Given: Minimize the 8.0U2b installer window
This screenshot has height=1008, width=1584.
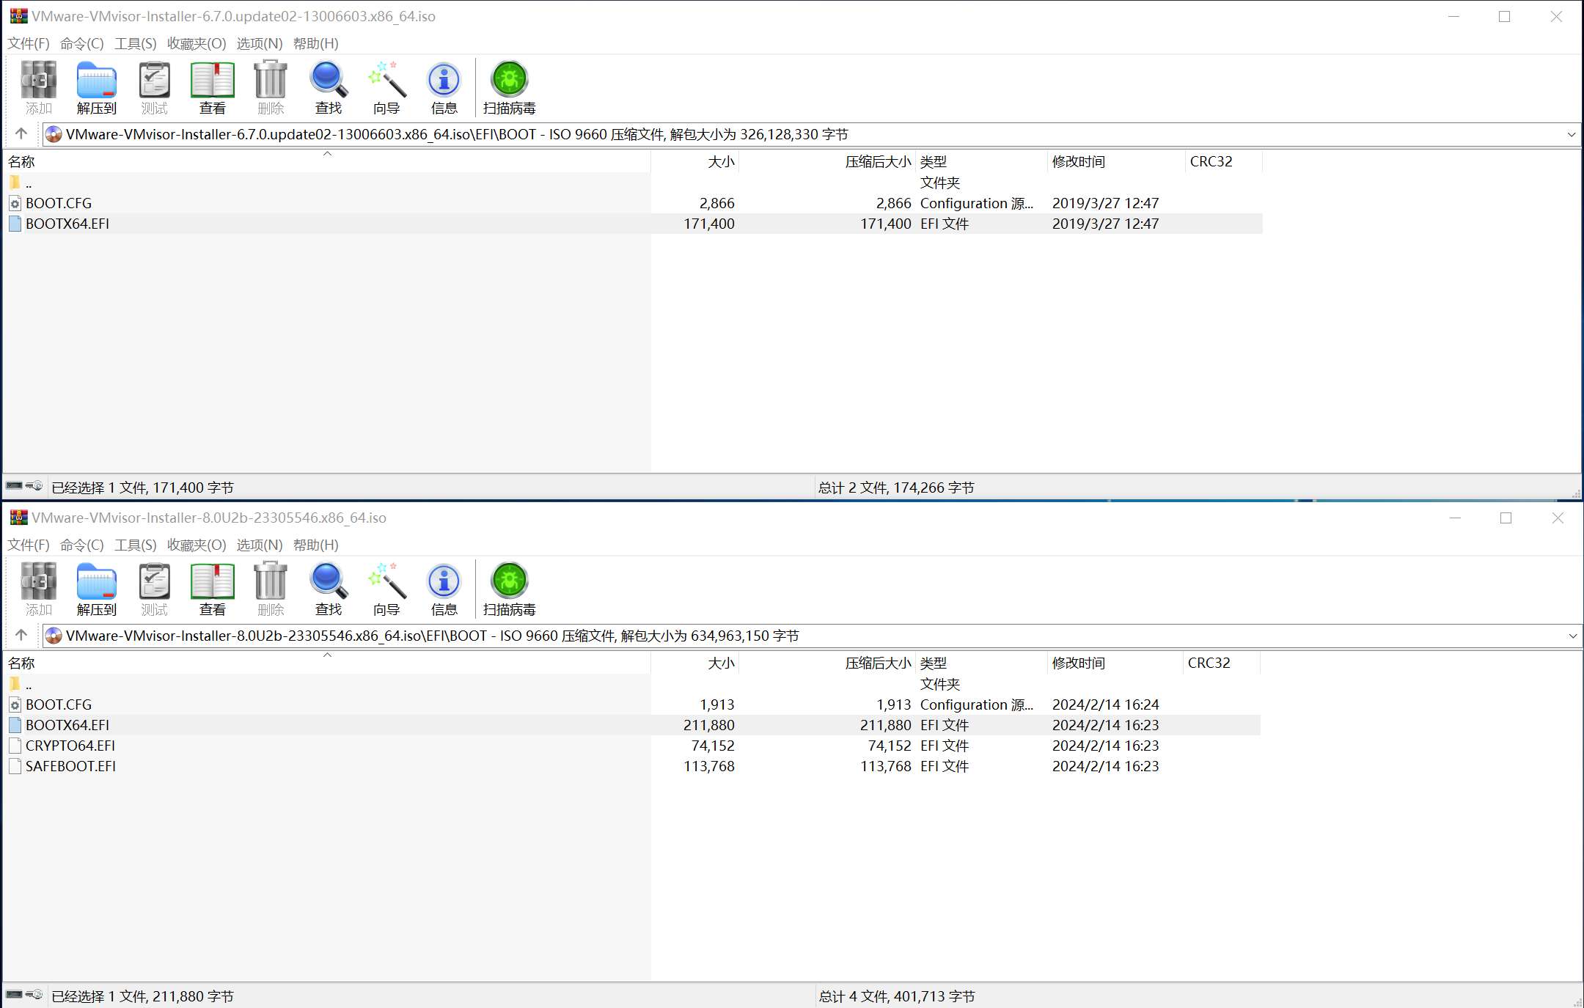Looking at the screenshot, I should click(x=1456, y=518).
